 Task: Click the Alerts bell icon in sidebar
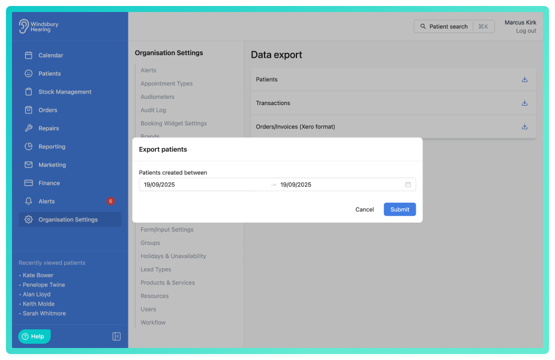pos(29,201)
